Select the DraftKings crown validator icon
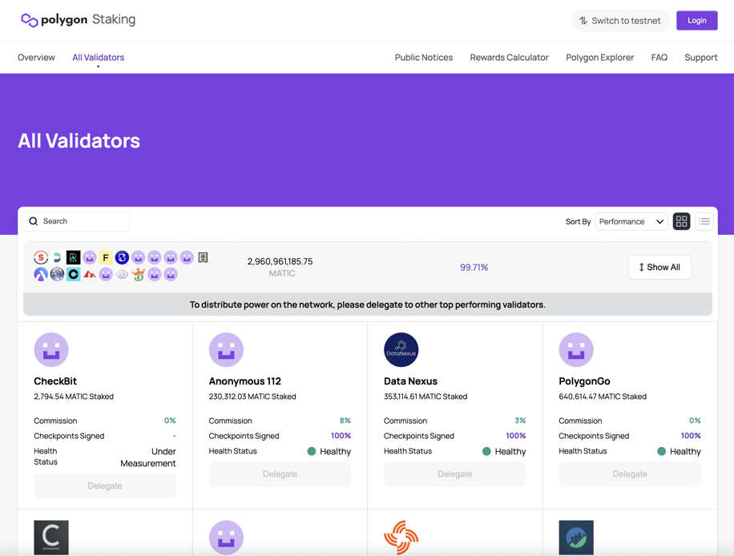The height and width of the screenshot is (556, 734). tap(139, 274)
